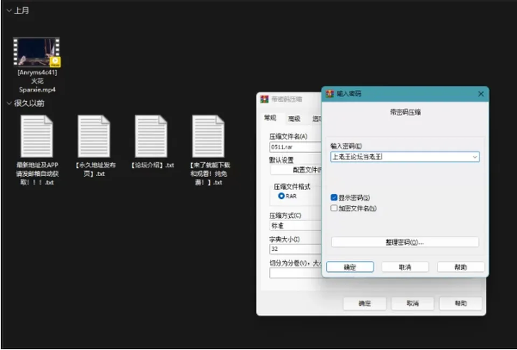The height and width of the screenshot is (350, 517).
Task: Click the 压缩文件名(A) label
Action: click(288, 136)
